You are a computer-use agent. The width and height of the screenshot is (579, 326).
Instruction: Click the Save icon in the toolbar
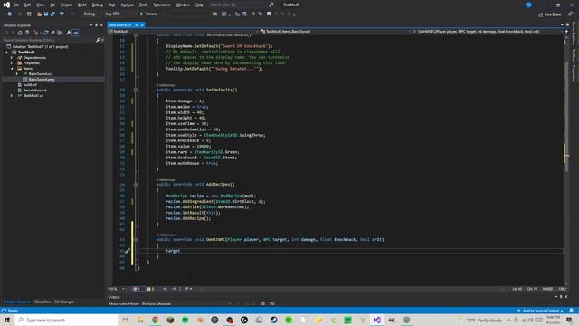(46, 14)
